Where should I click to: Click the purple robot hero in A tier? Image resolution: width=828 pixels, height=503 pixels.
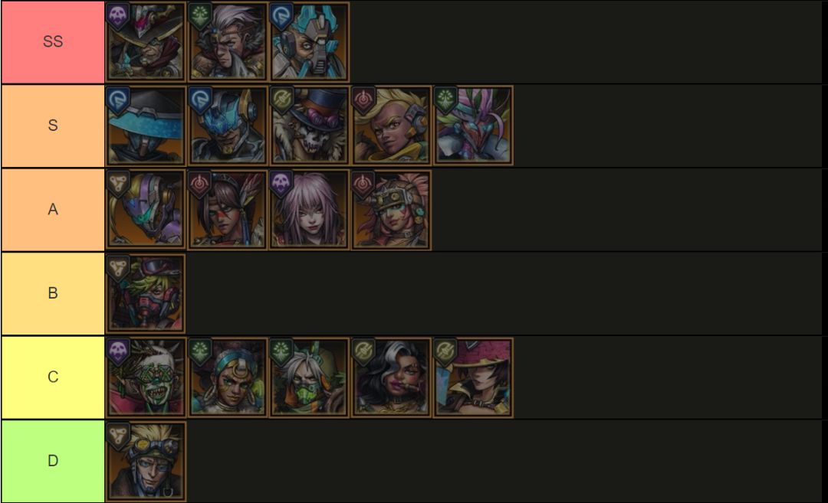pos(146,209)
